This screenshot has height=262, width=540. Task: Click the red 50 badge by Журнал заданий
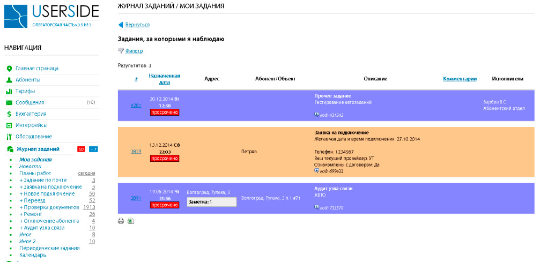pos(81,149)
